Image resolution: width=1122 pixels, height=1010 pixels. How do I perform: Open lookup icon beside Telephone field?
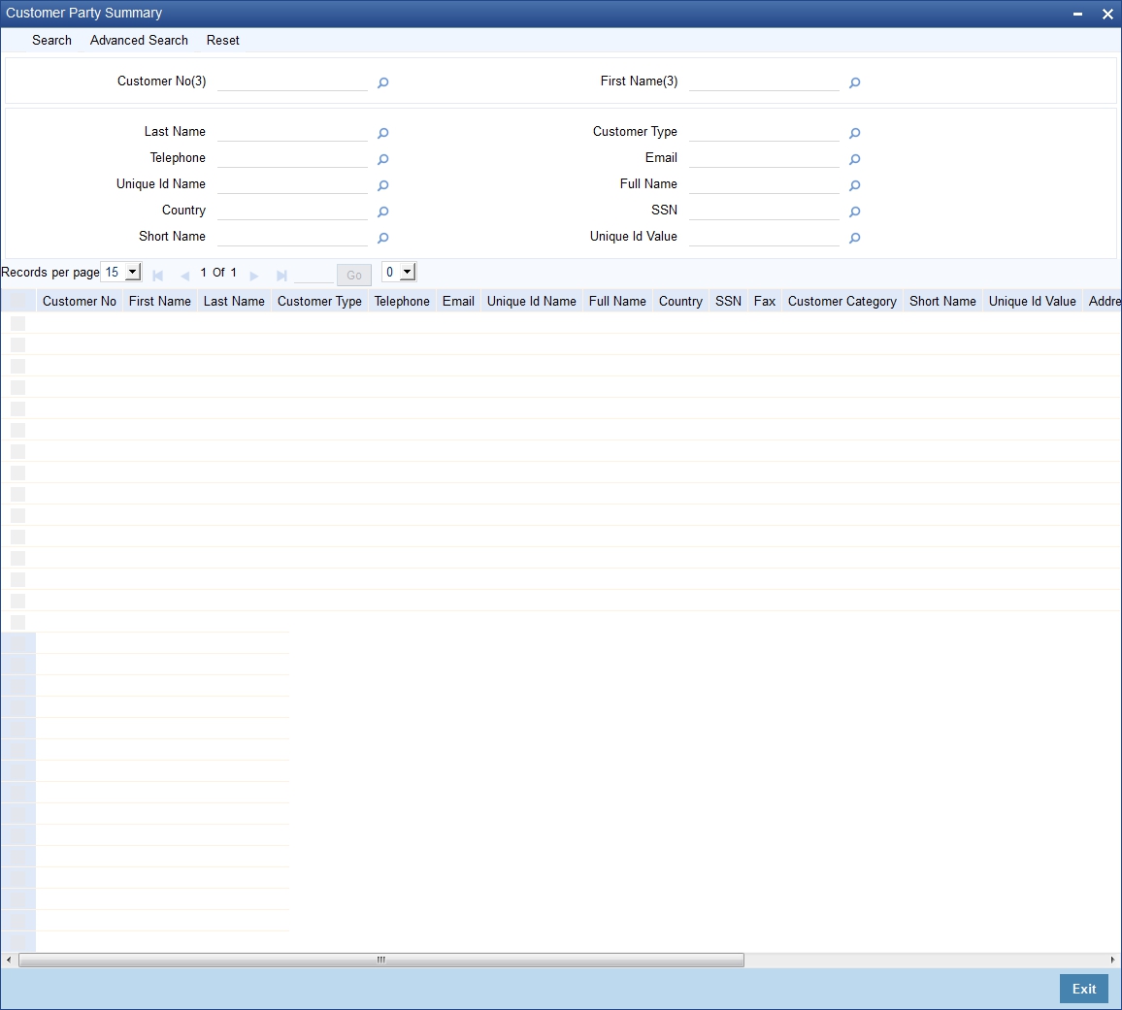382,159
